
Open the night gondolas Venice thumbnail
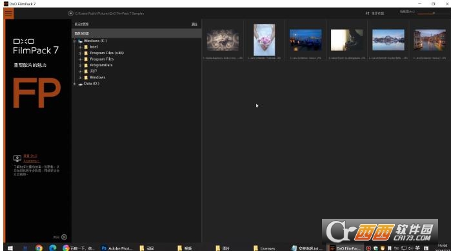click(305, 40)
